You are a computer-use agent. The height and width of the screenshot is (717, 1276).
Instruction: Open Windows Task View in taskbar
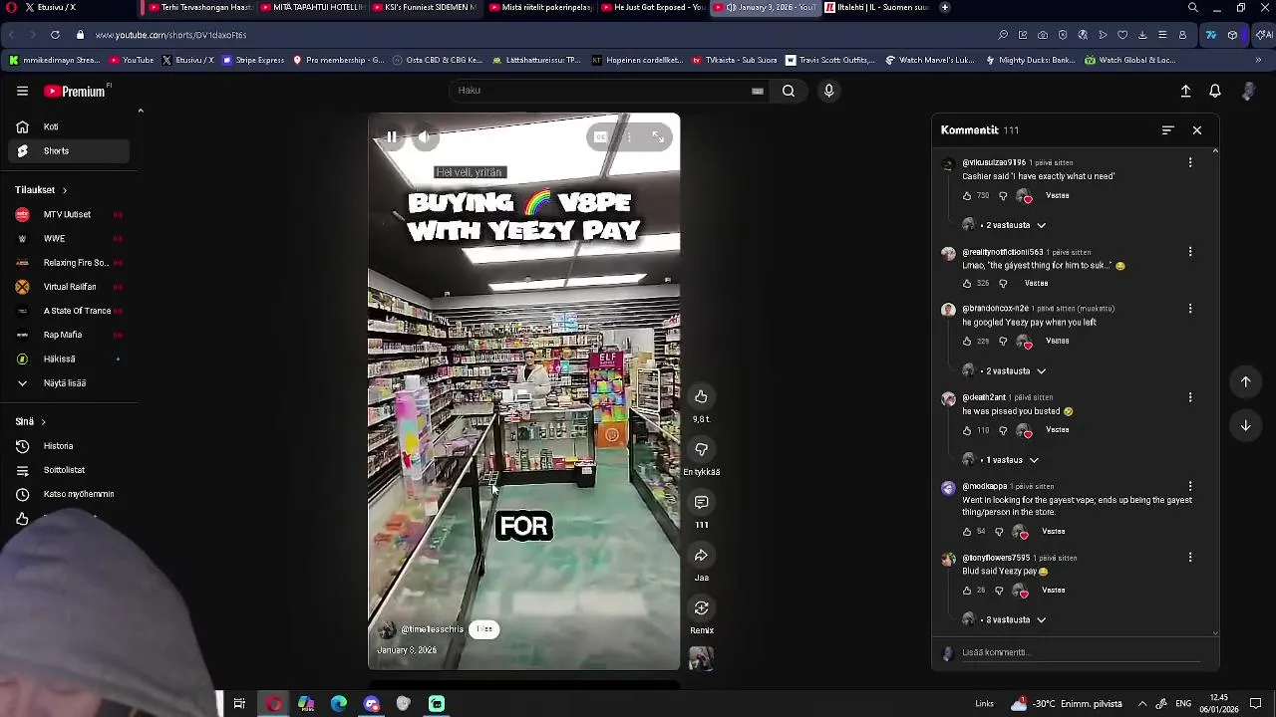click(239, 704)
